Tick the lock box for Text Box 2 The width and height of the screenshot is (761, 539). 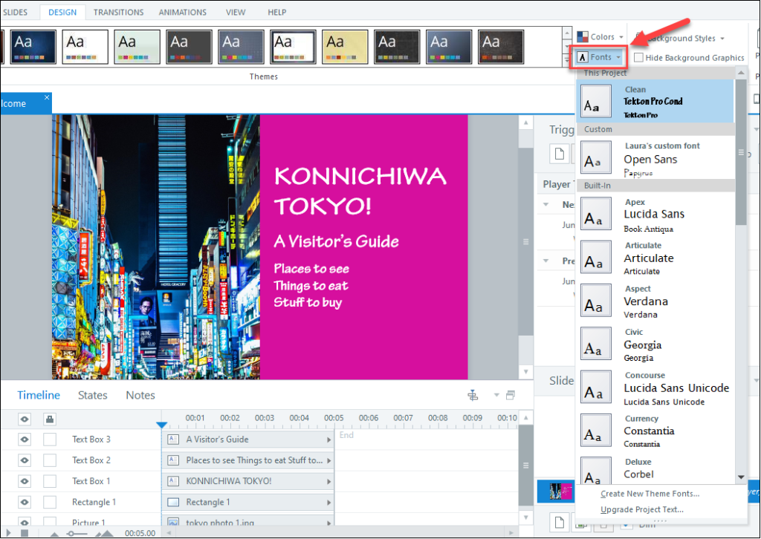pos(50,460)
